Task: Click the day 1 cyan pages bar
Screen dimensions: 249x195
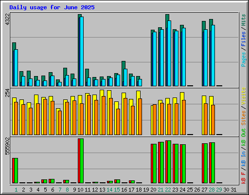Action: tap(16, 68)
